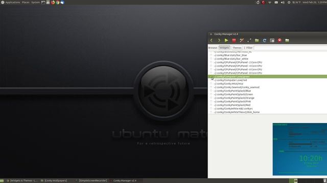
Task: Launch terminal from top panel
Action: [x=43, y=2]
